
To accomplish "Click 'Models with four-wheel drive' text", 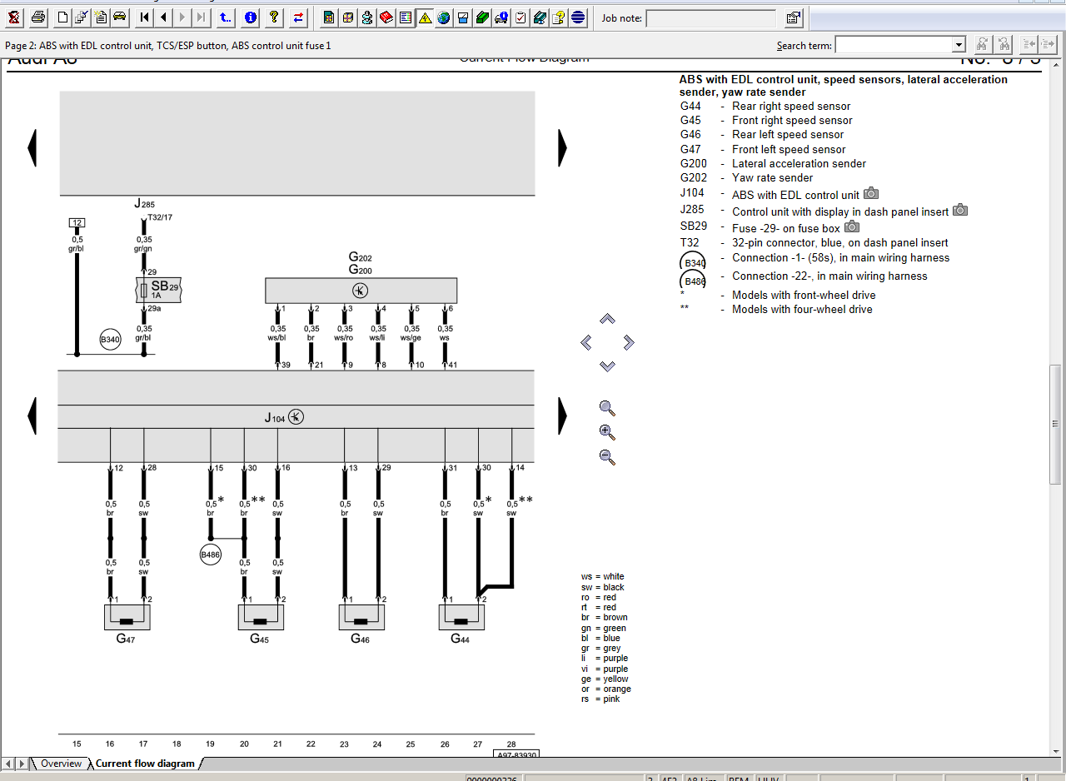I will [x=802, y=309].
